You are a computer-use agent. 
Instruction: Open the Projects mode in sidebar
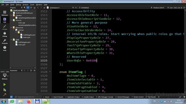click(x=5, y=41)
